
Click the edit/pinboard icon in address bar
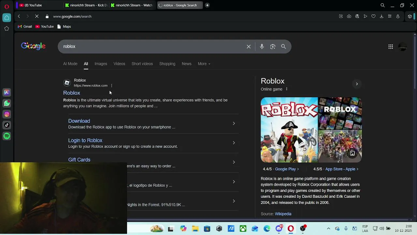(x=341, y=16)
